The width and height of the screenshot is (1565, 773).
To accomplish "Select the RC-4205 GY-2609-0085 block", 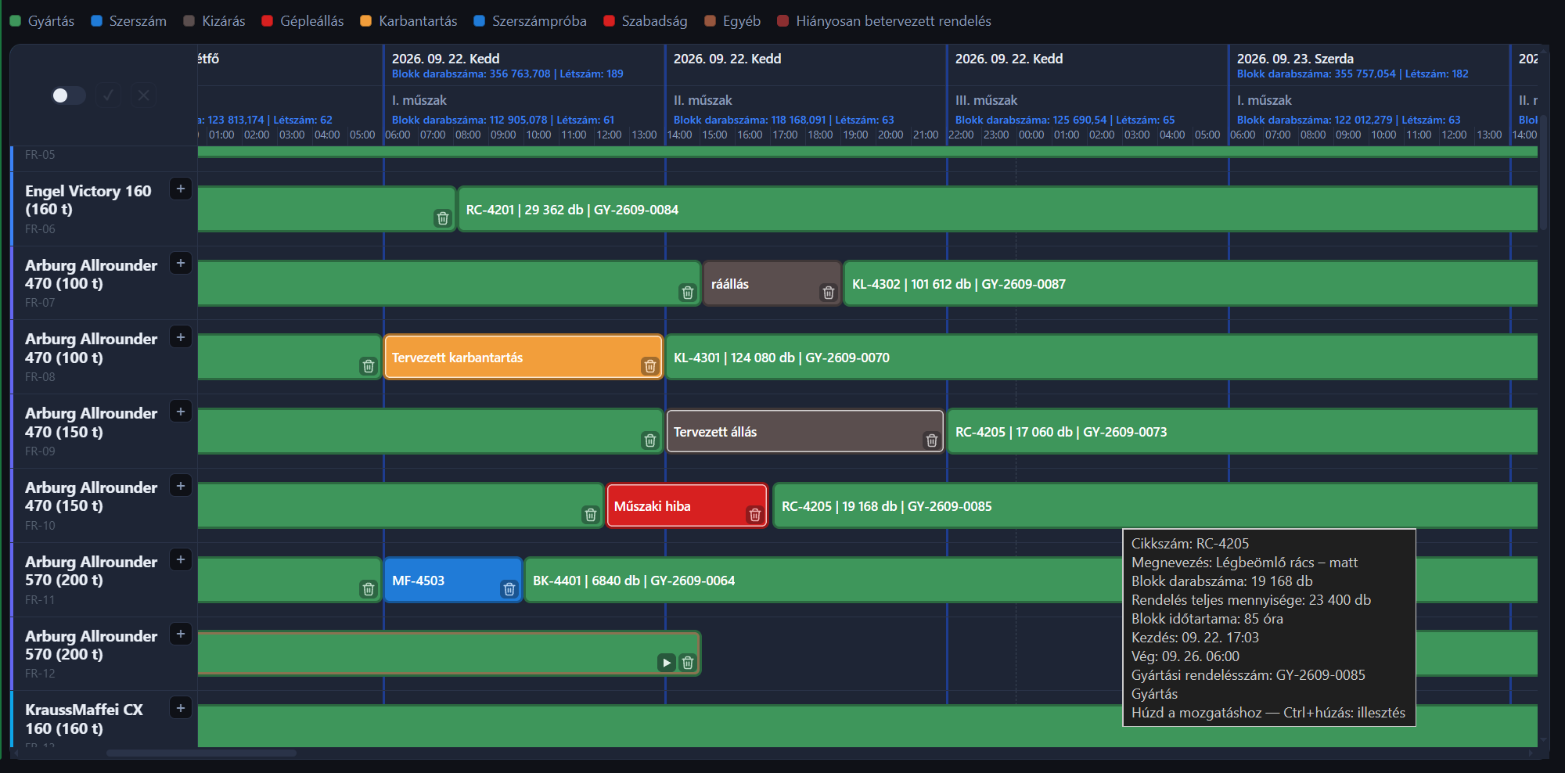I will tap(1156, 506).
